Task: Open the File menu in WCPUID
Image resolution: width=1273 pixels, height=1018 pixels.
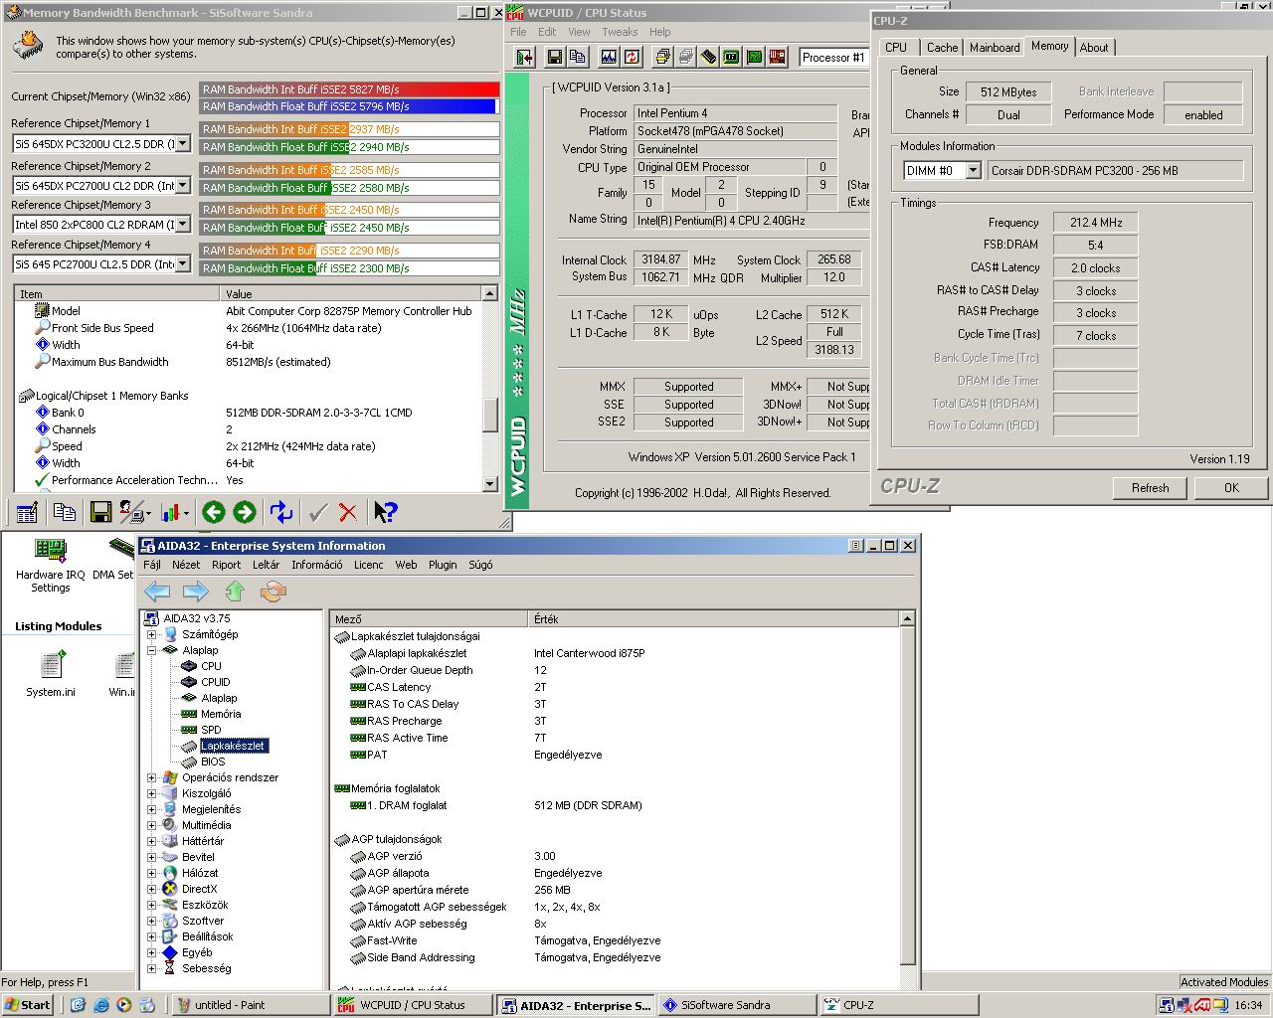Action: click(x=518, y=32)
